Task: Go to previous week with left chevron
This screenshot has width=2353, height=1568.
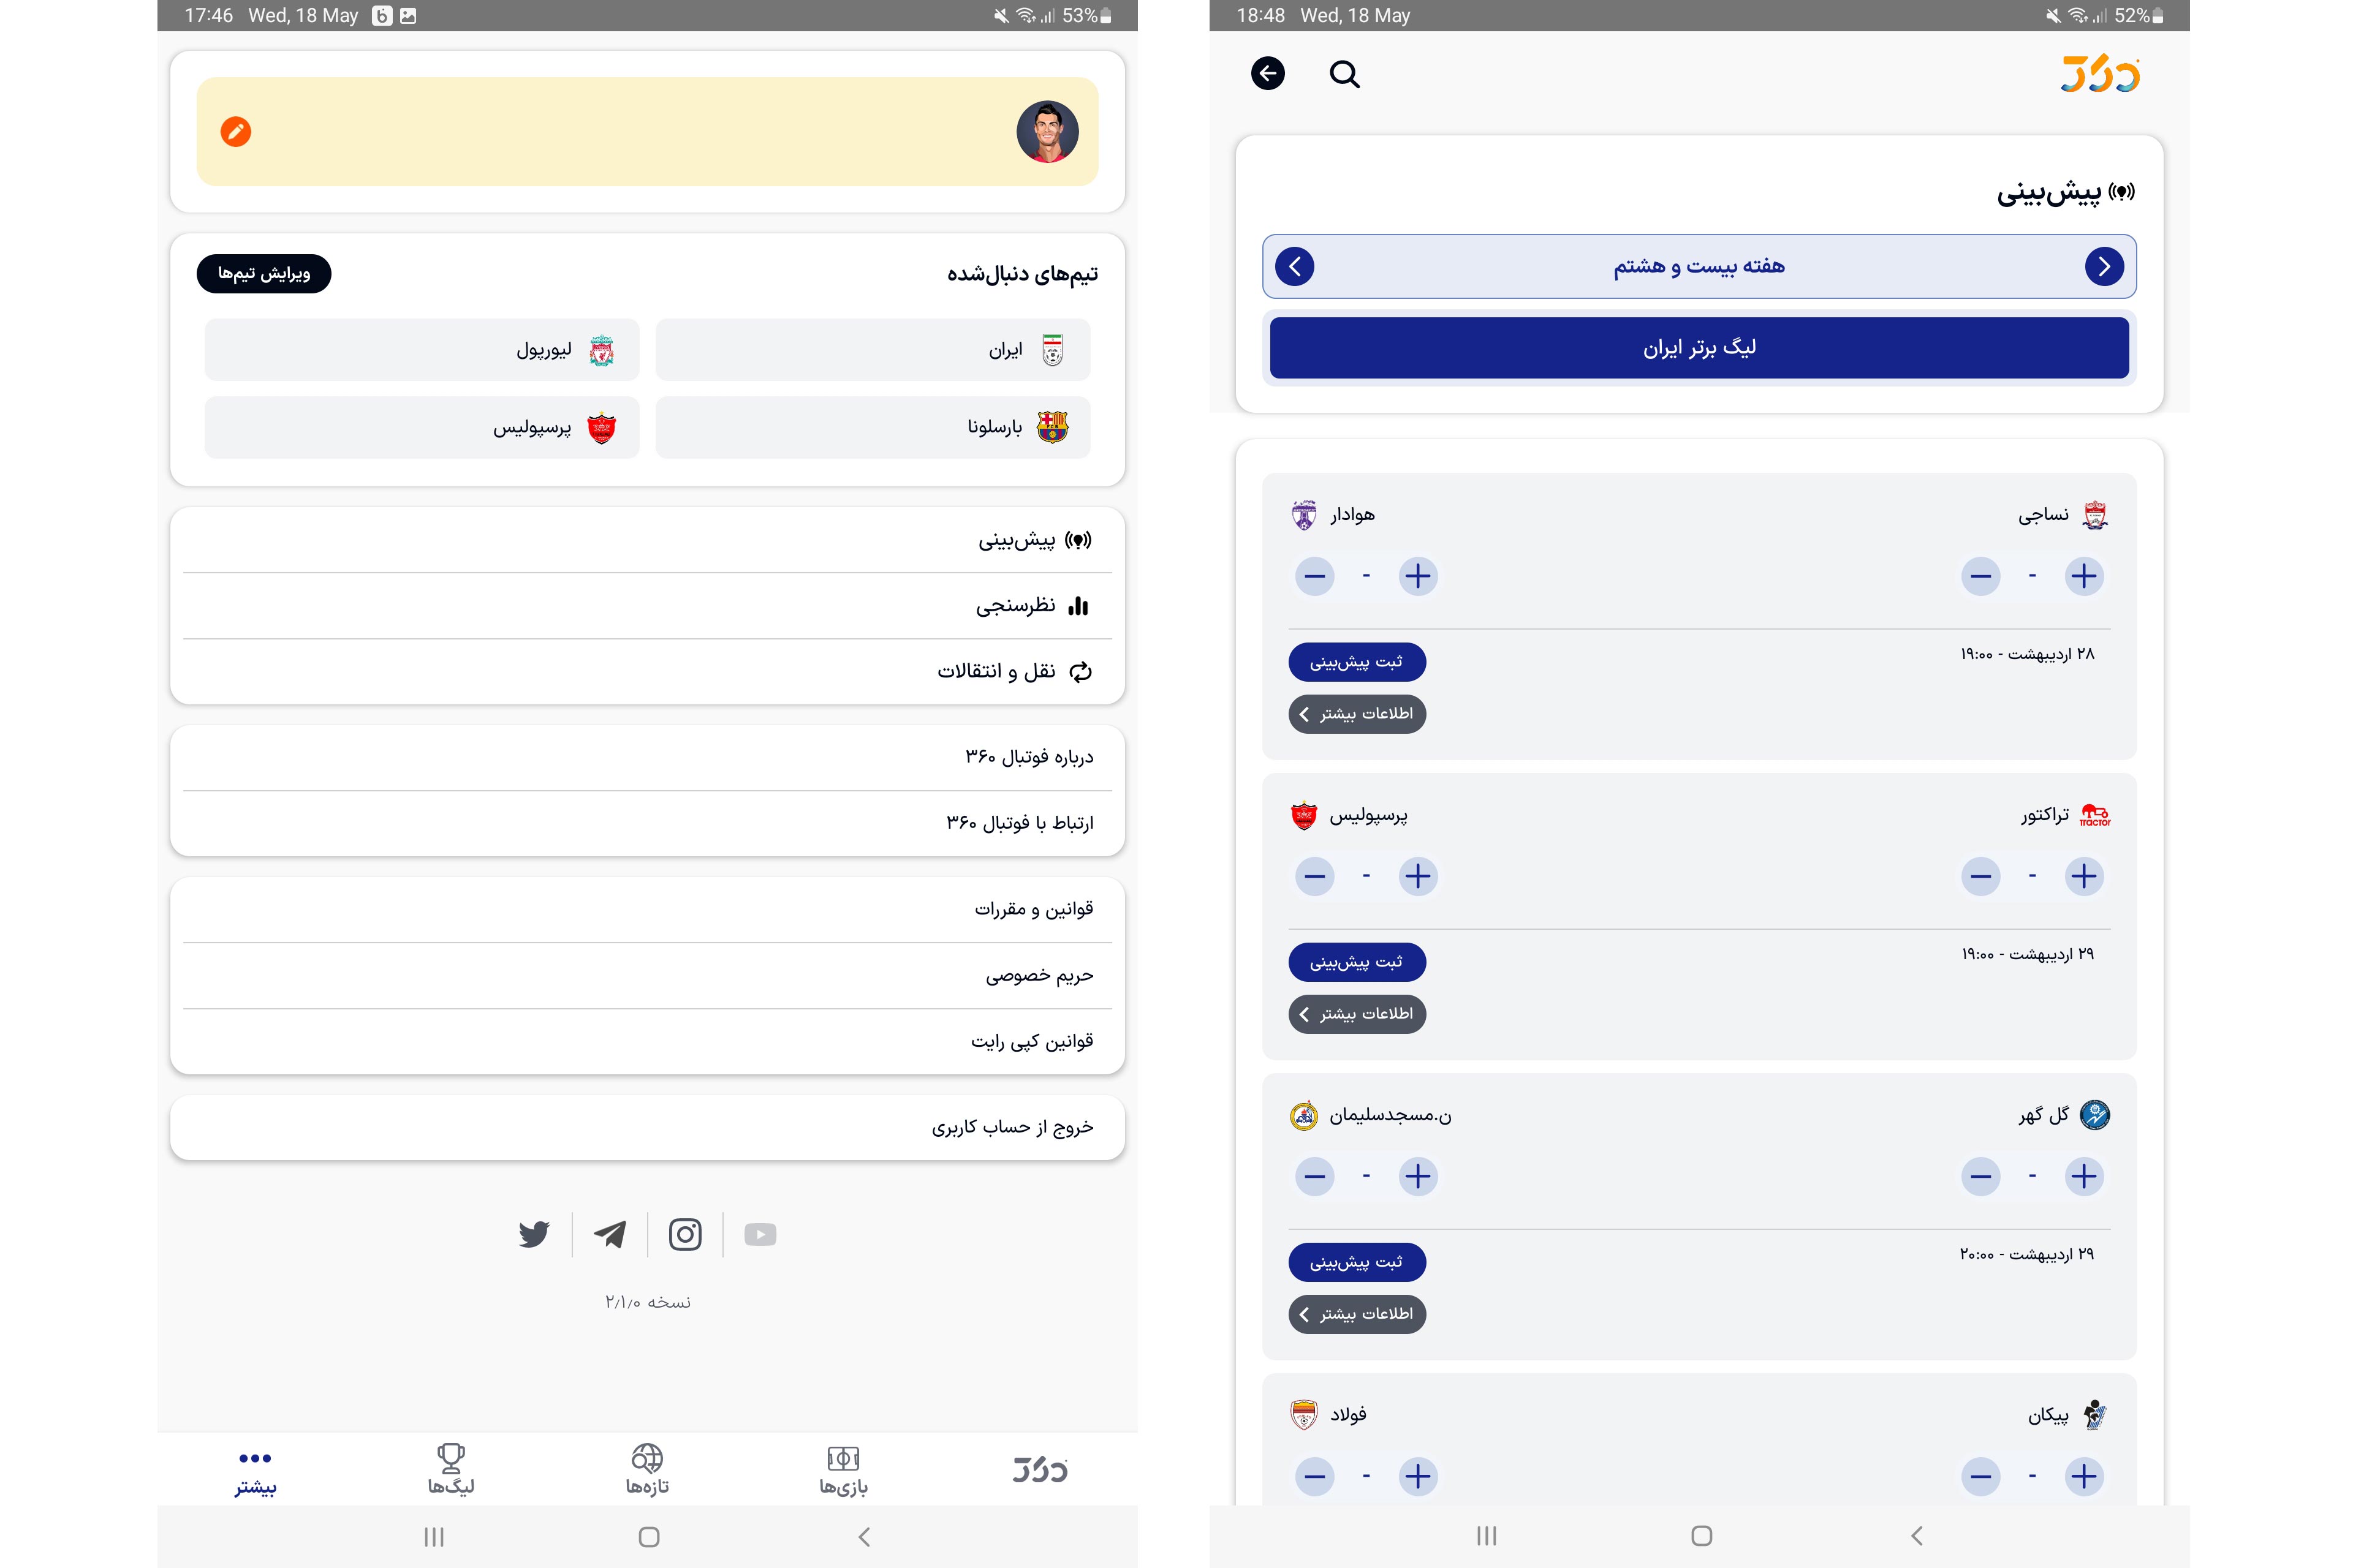Action: point(1295,266)
